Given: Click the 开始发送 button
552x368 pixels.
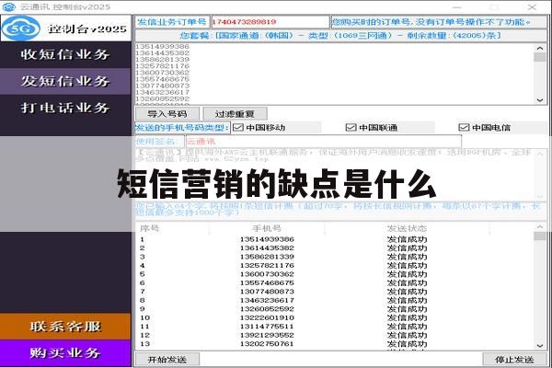Looking at the screenshot, I should 167,360.
